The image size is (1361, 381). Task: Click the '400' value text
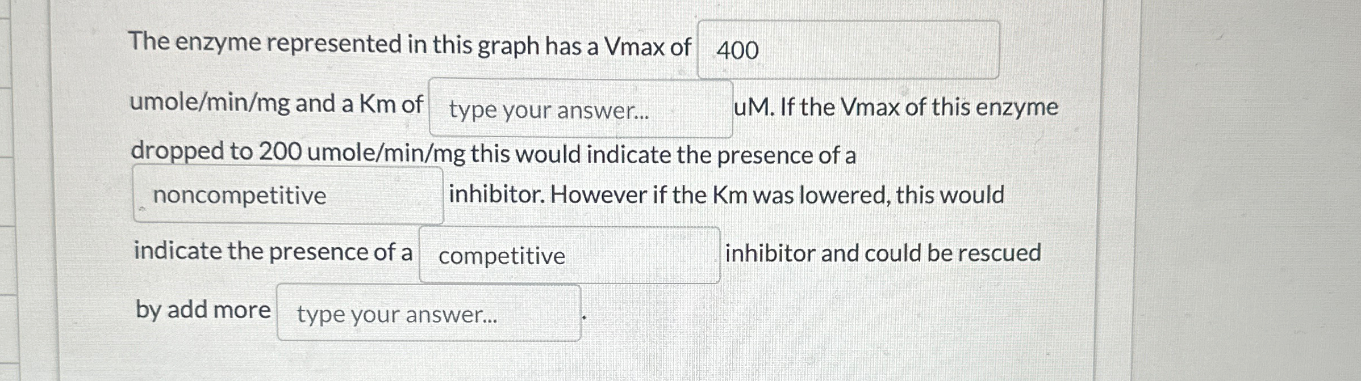point(737,50)
